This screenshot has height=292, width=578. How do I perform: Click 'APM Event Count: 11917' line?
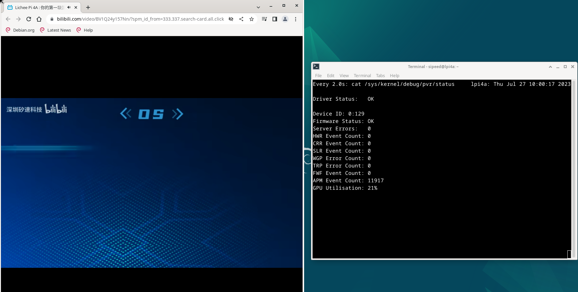point(348,181)
